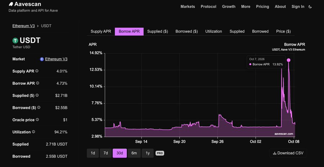Switch to the Utilization tab
Screen dimensions: 324x167
[x=213, y=31]
